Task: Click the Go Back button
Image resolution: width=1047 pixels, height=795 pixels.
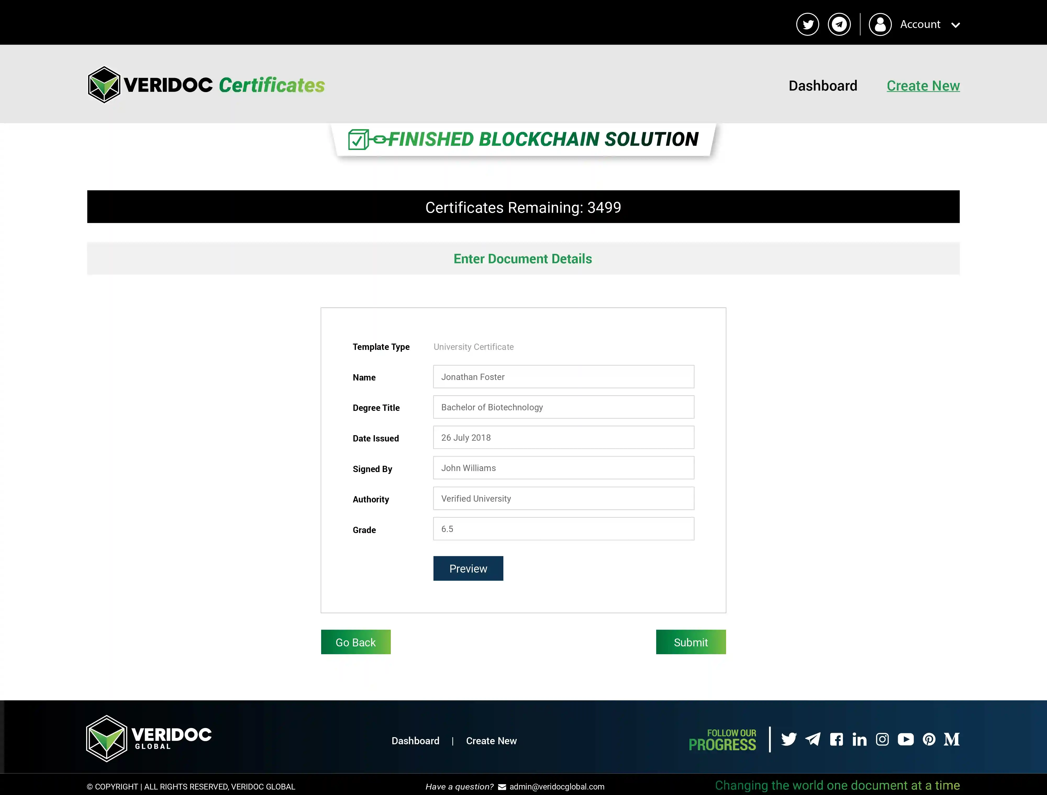Action: [355, 642]
